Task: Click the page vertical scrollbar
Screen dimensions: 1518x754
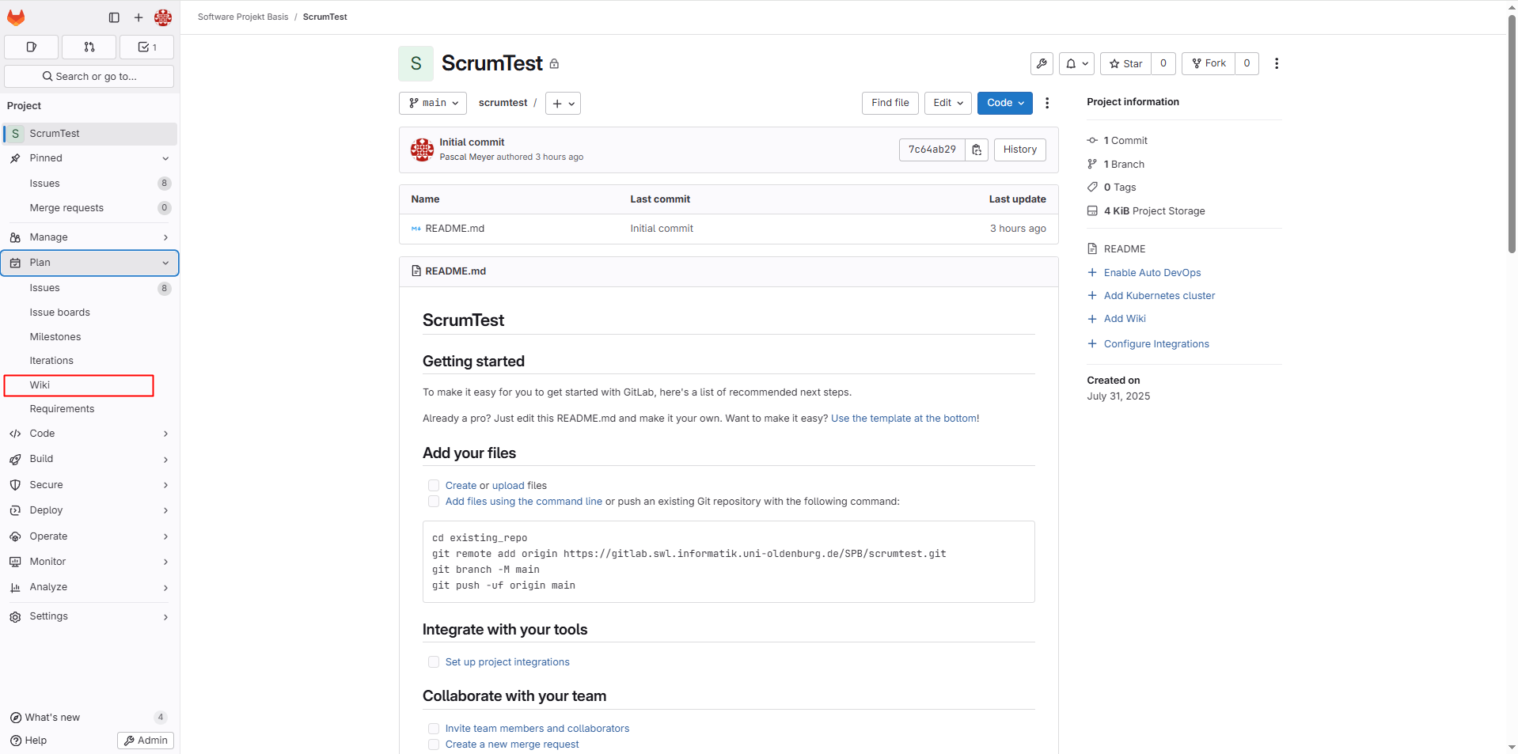Action: click(x=1511, y=135)
